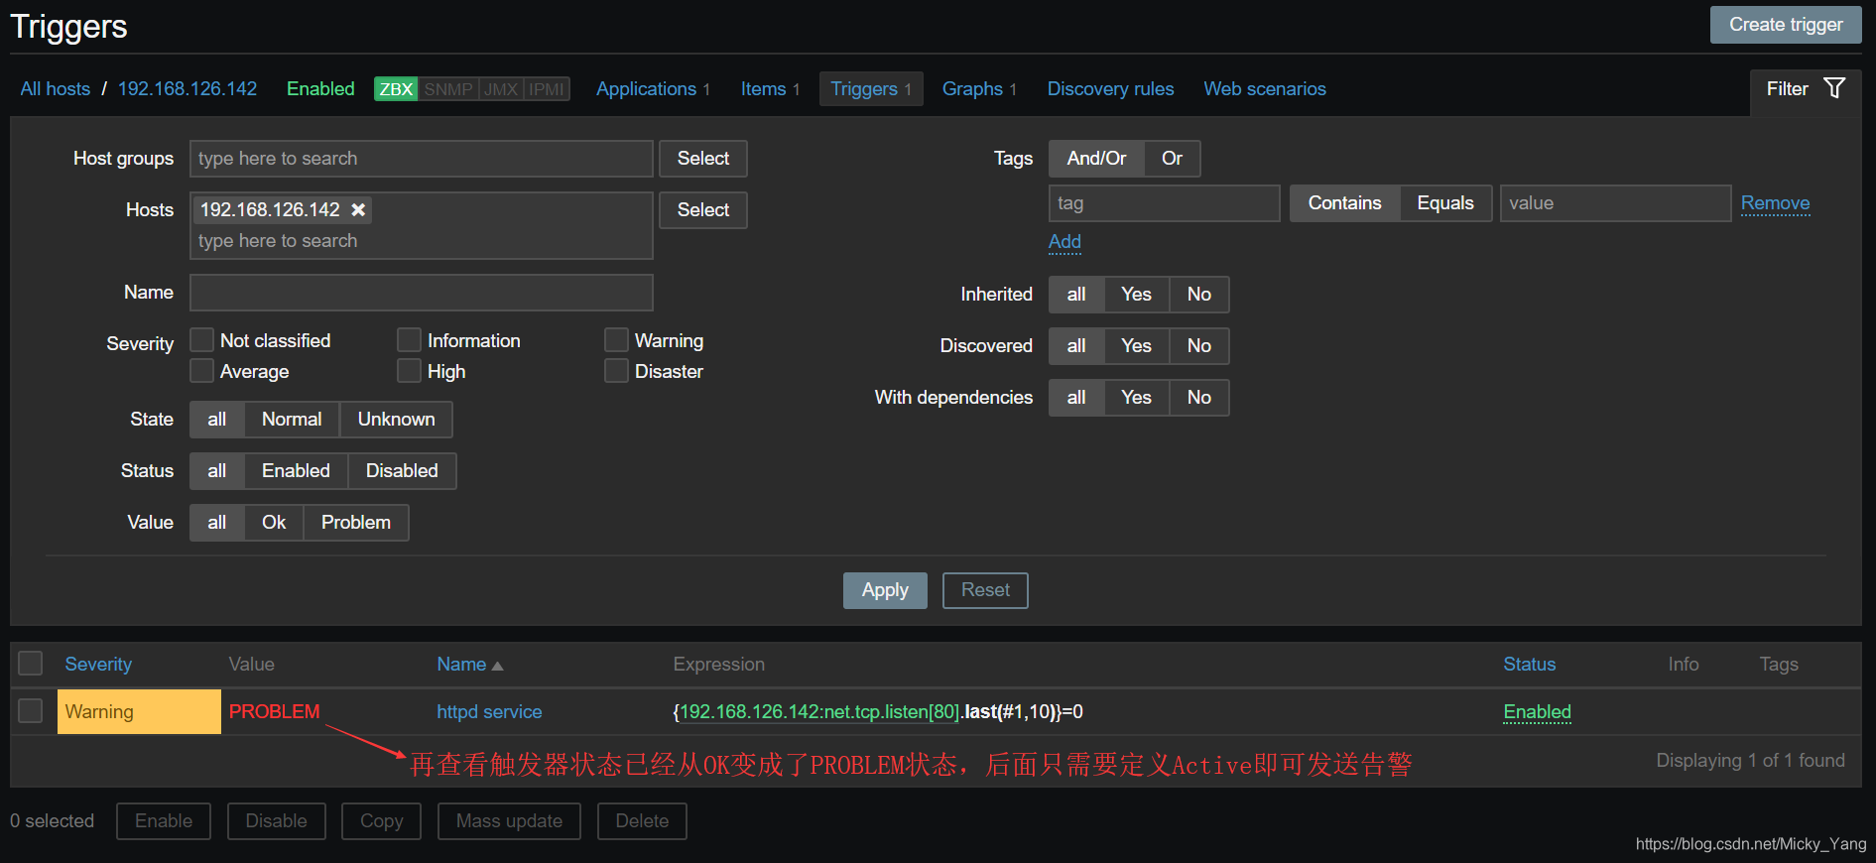Choose Or for Tags matching
Viewport: 1876px width, 863px height.
click(x=1172, y=159)
